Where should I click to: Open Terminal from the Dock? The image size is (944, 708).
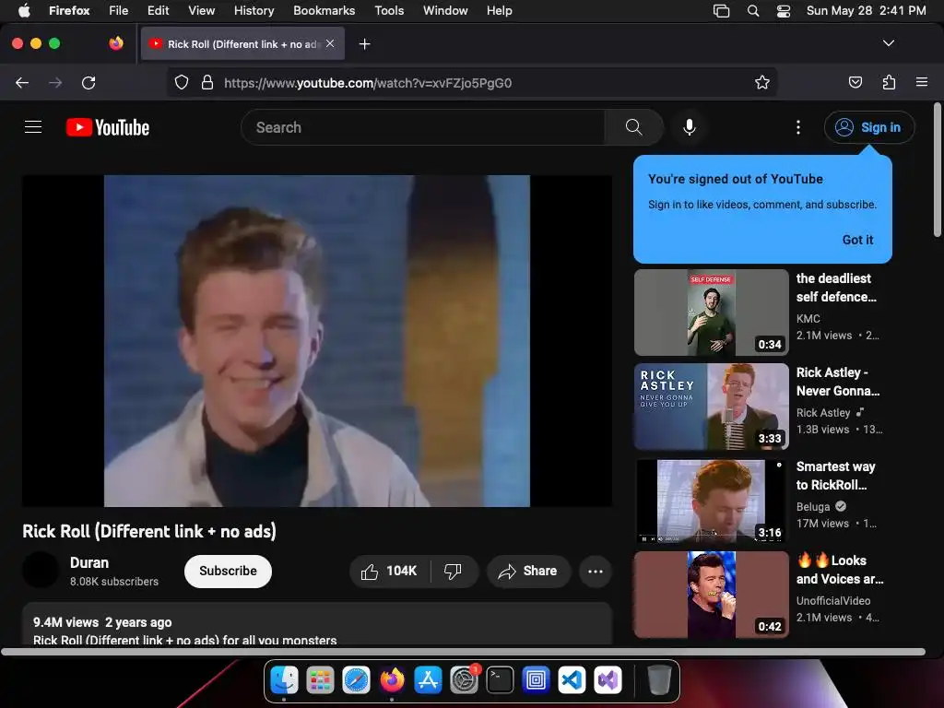coord(500,680)
